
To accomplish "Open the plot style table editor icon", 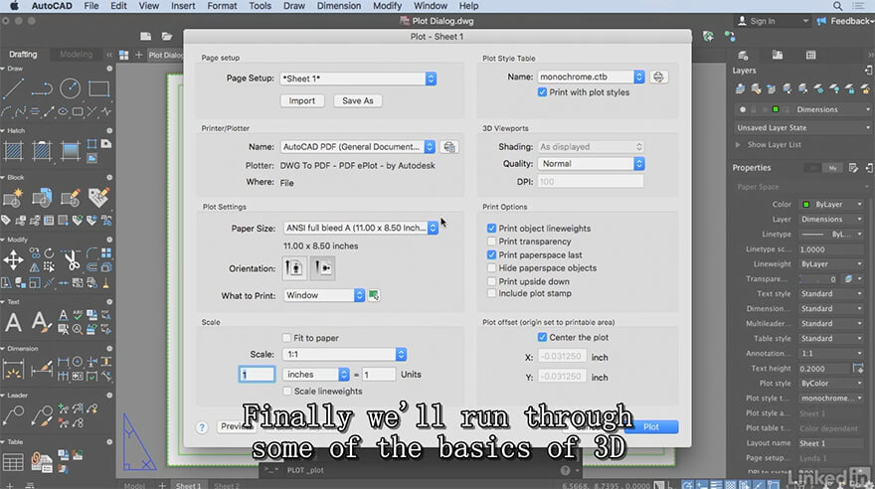I will click(658, 77).
